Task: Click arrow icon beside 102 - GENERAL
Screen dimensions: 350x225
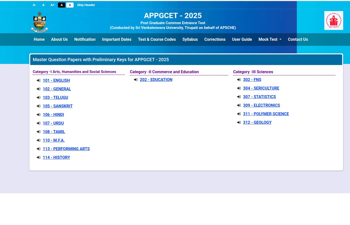Action: [x=39, y=89]
